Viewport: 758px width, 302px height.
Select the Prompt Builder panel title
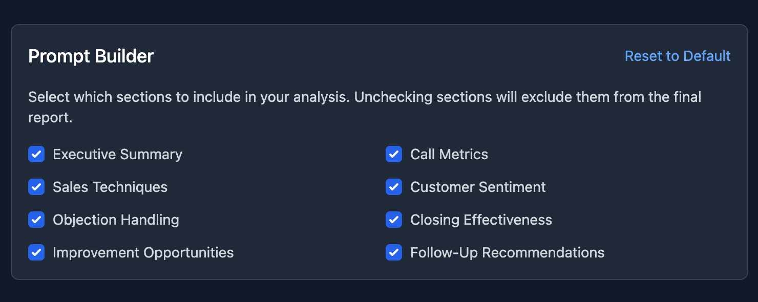click(x=91, y=56)
